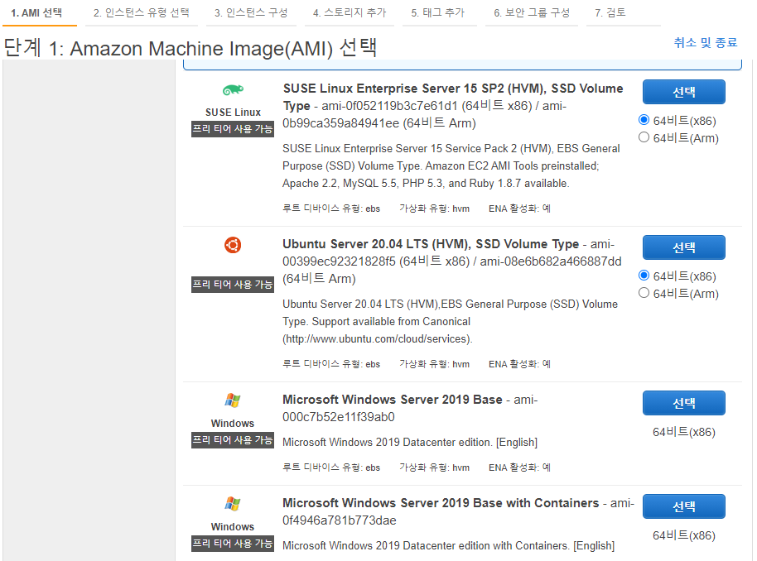The width and height of the screenshot is (757, 561).
Task: Click Windows Server 2019 Base with Containers title
Action: point(441,502)
